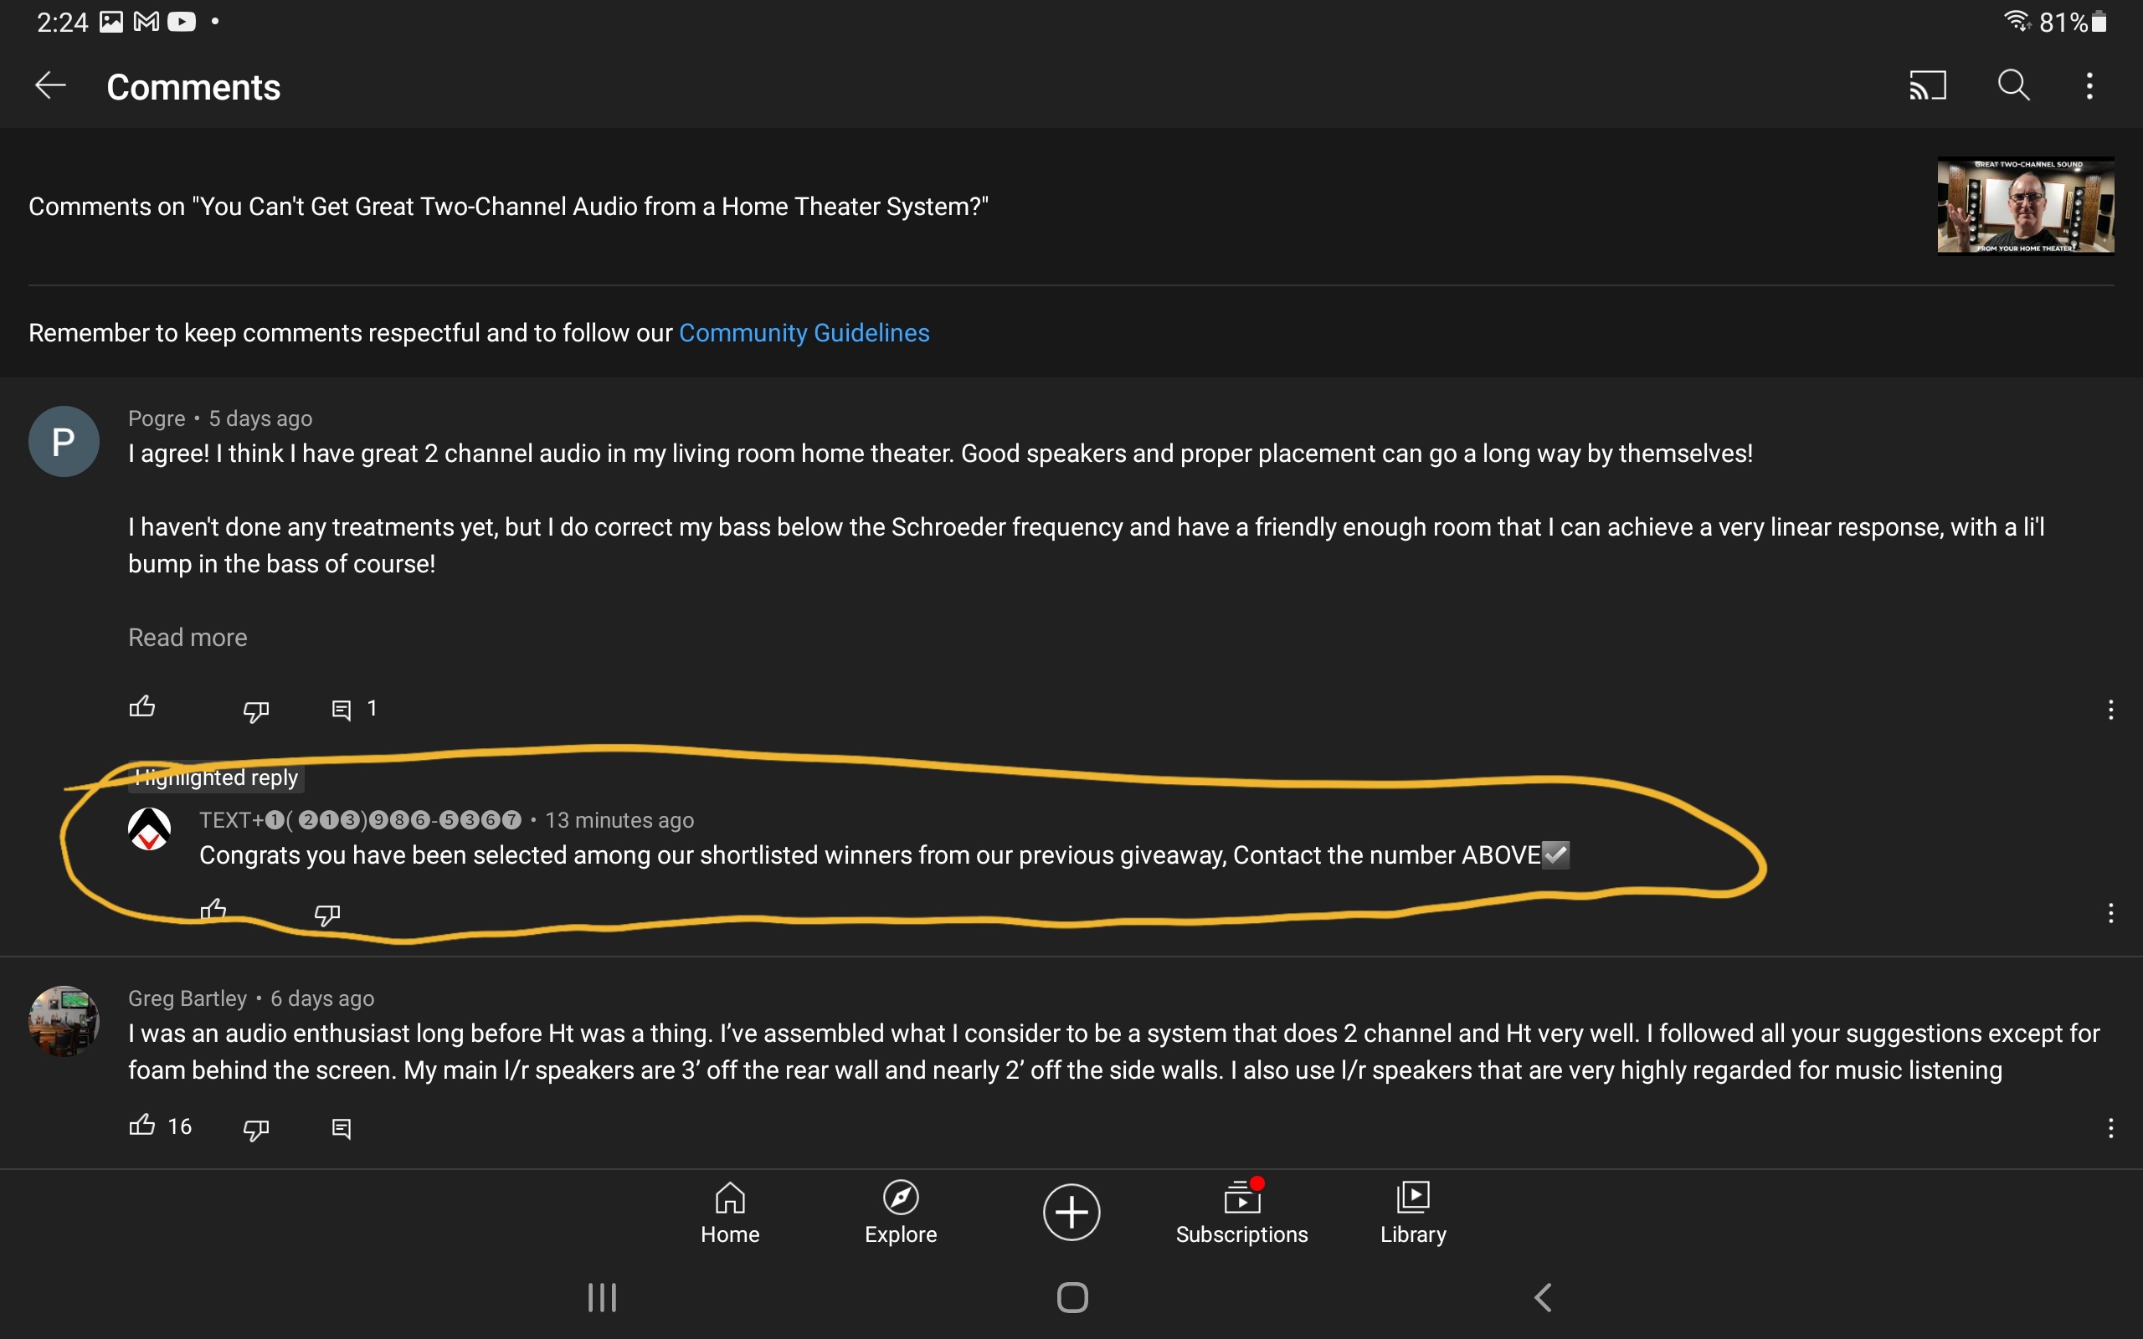Reply to Greg Bartley's comment
This screenshot has width=2143, height=1339.
tap(342, 1128)
